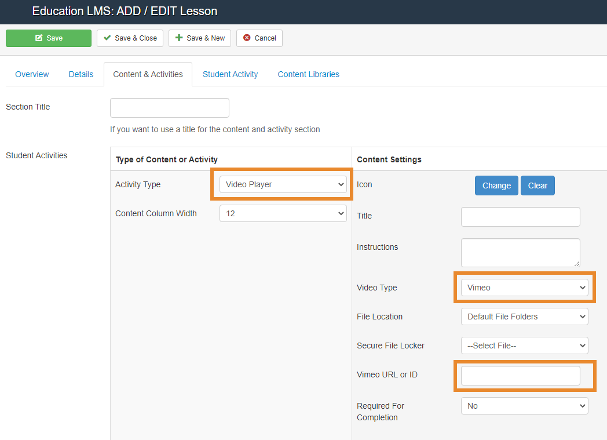Select the Content & Activities tab
Viewport: 607px width, 440px height.
(x=148, y=74)
